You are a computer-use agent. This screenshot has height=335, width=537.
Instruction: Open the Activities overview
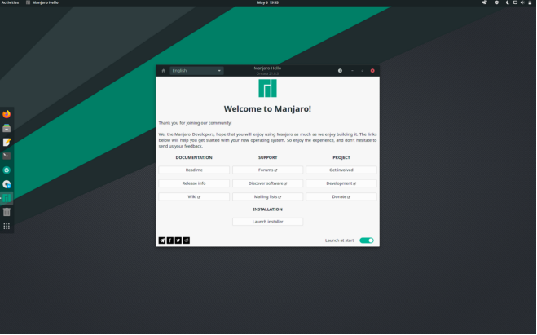[10, 2]
